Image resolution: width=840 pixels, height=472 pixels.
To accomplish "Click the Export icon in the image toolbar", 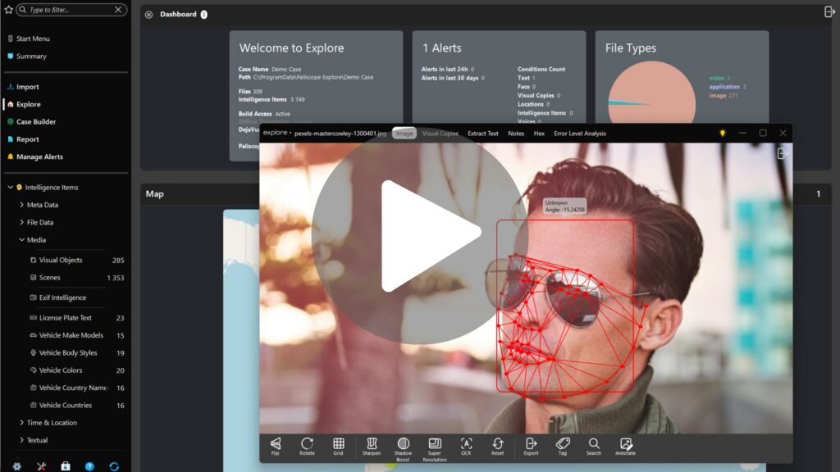I will coord(531,445).
